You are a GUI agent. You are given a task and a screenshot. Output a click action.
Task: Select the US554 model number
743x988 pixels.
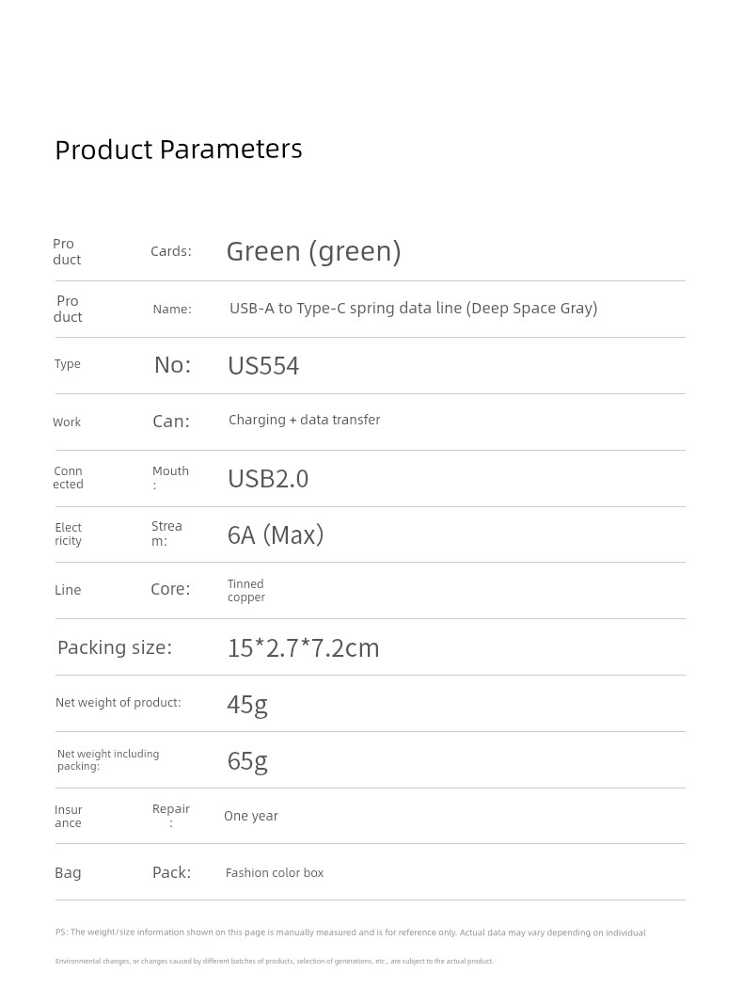263,366
